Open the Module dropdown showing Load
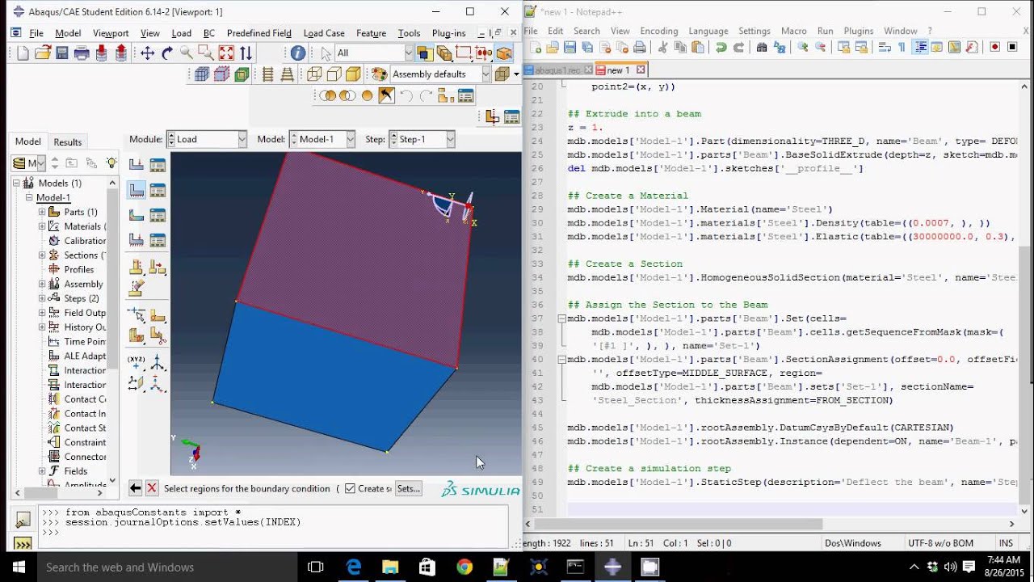Image resolution: width=1034 pixels, height=582 pixels. (x=207, y=139)
